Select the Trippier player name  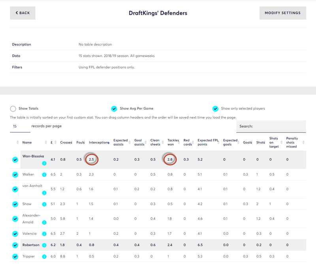pos(28,257)
